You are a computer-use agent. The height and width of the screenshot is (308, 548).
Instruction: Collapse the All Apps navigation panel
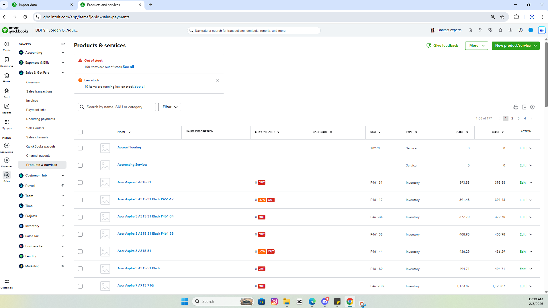pos(63,44)
